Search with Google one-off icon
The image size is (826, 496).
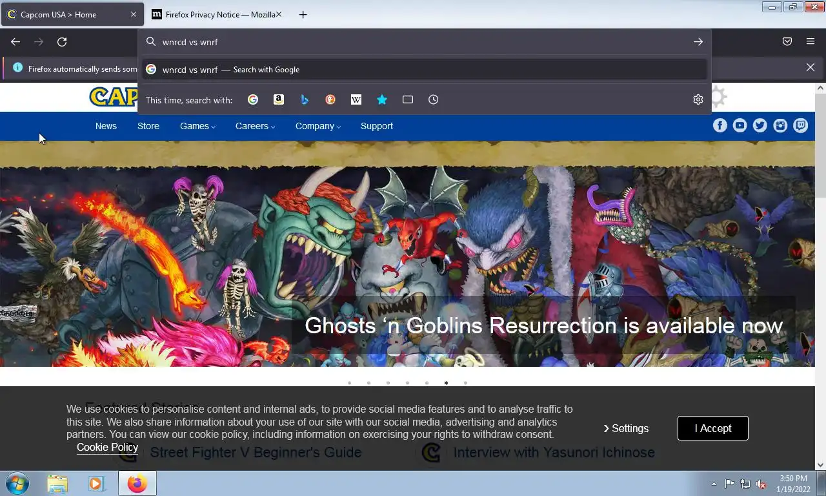(x=253, y=99)
